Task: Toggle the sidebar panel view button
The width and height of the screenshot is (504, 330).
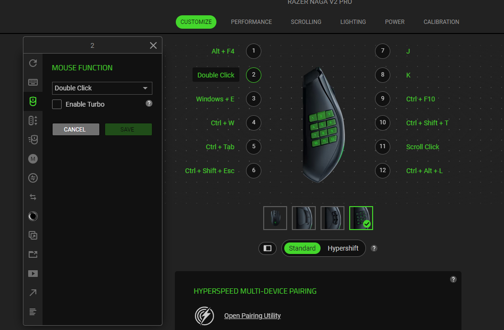Action: click(268, 248)
